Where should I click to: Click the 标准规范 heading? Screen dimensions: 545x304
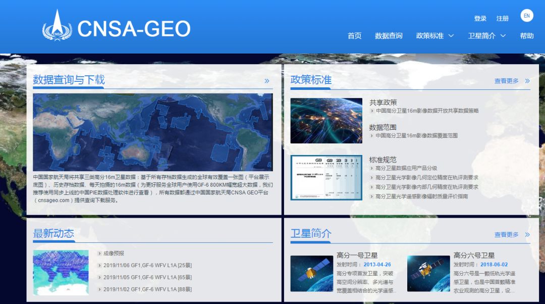coord(383,160)
